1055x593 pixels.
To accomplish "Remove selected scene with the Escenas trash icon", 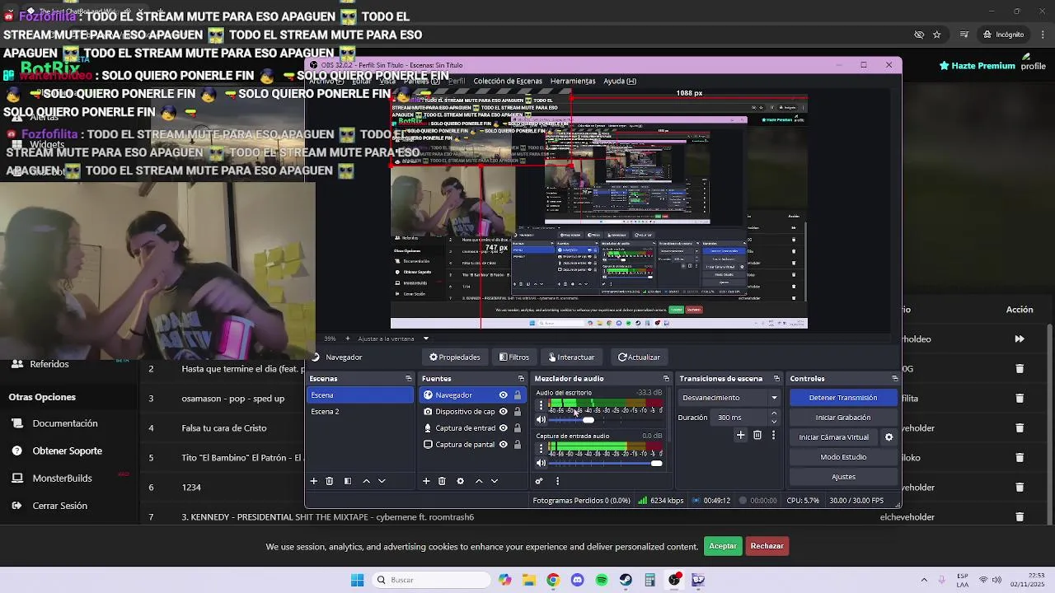I will tap(329, 481).
